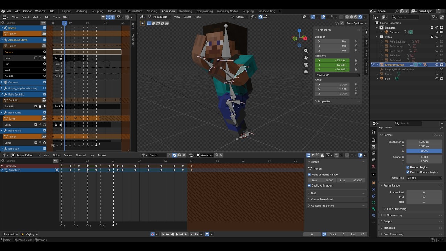Click the current frame field showing 8

point(312,234)
